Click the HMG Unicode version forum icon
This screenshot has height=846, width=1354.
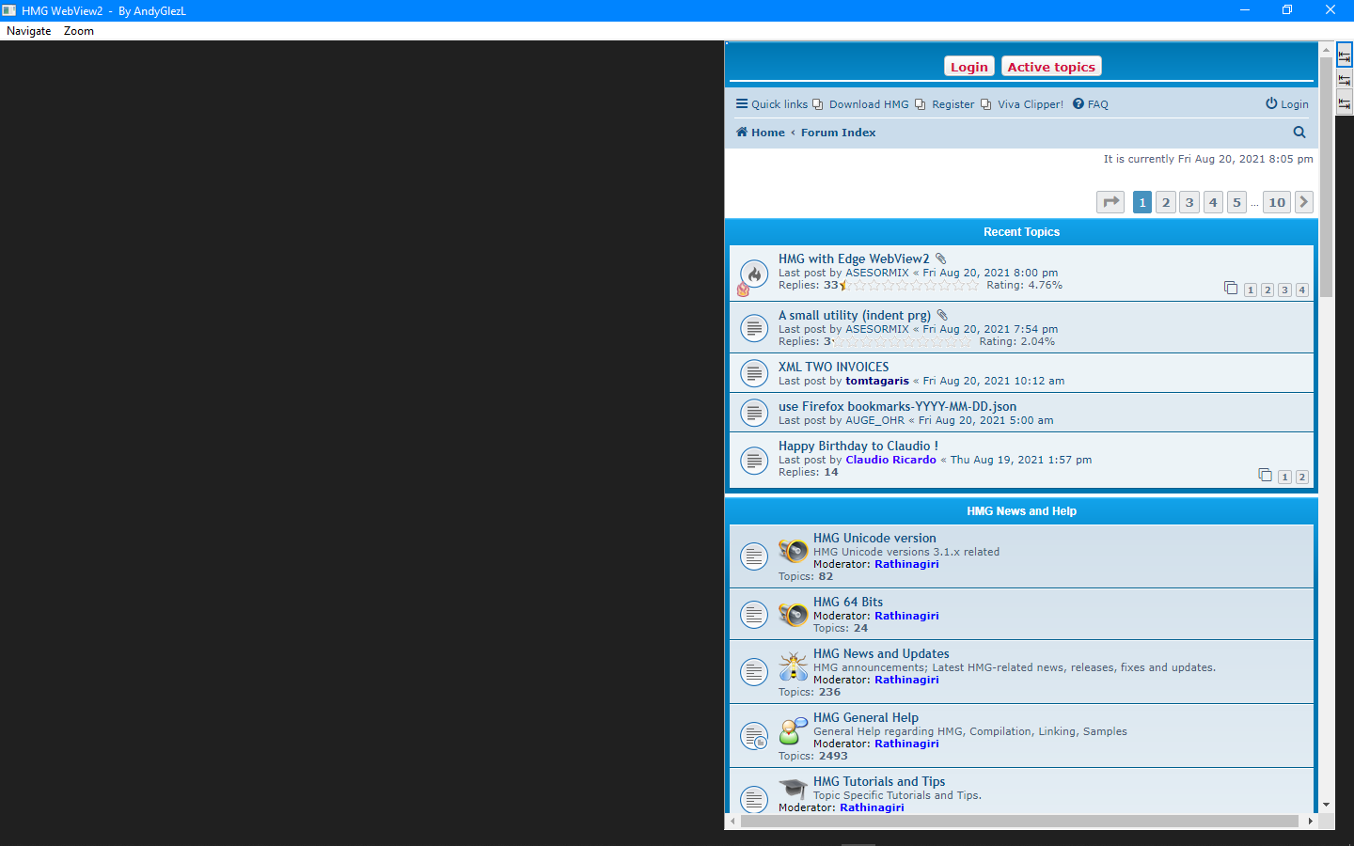[794, 550]
